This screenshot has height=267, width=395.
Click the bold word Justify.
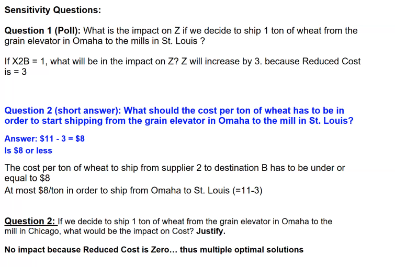211,231
